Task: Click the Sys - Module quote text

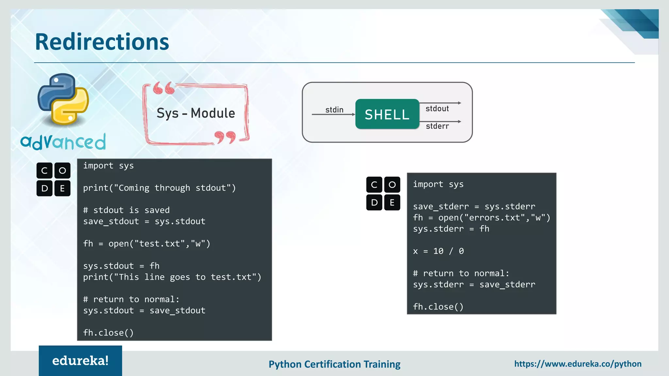Action: (196, 113)
